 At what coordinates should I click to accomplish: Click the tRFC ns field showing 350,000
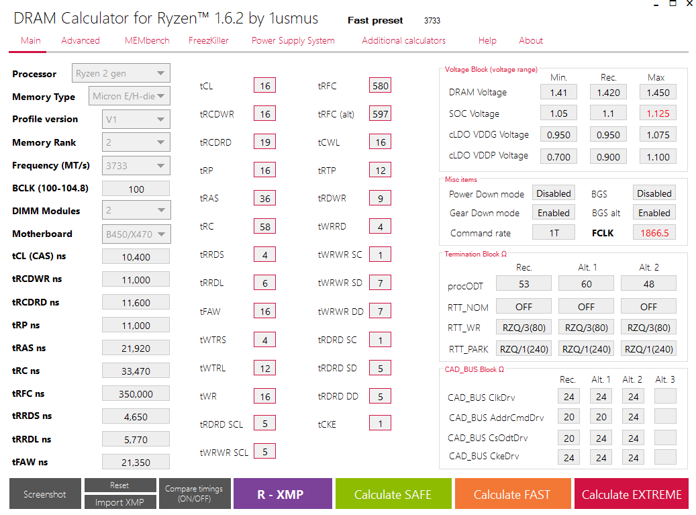click(136, 393)
